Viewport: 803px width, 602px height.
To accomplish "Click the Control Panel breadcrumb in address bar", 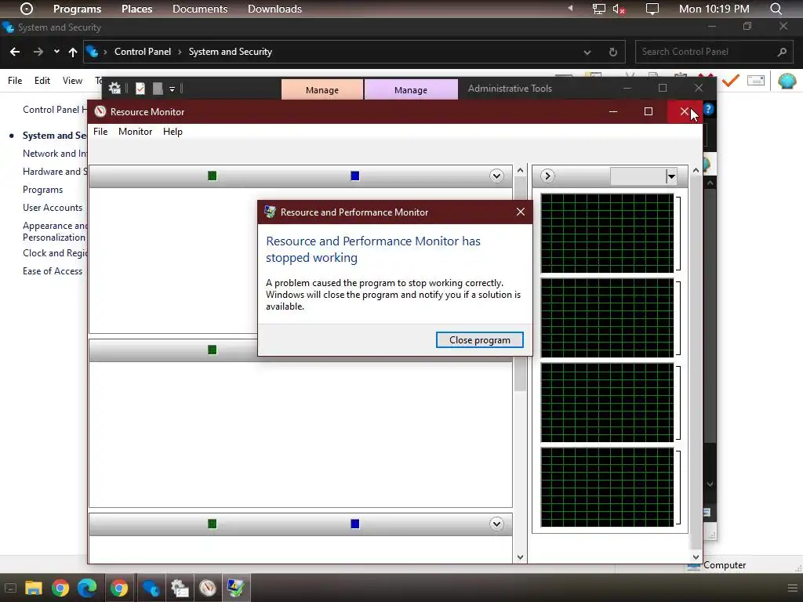I will pyautogui.click(x=143, y=52).
